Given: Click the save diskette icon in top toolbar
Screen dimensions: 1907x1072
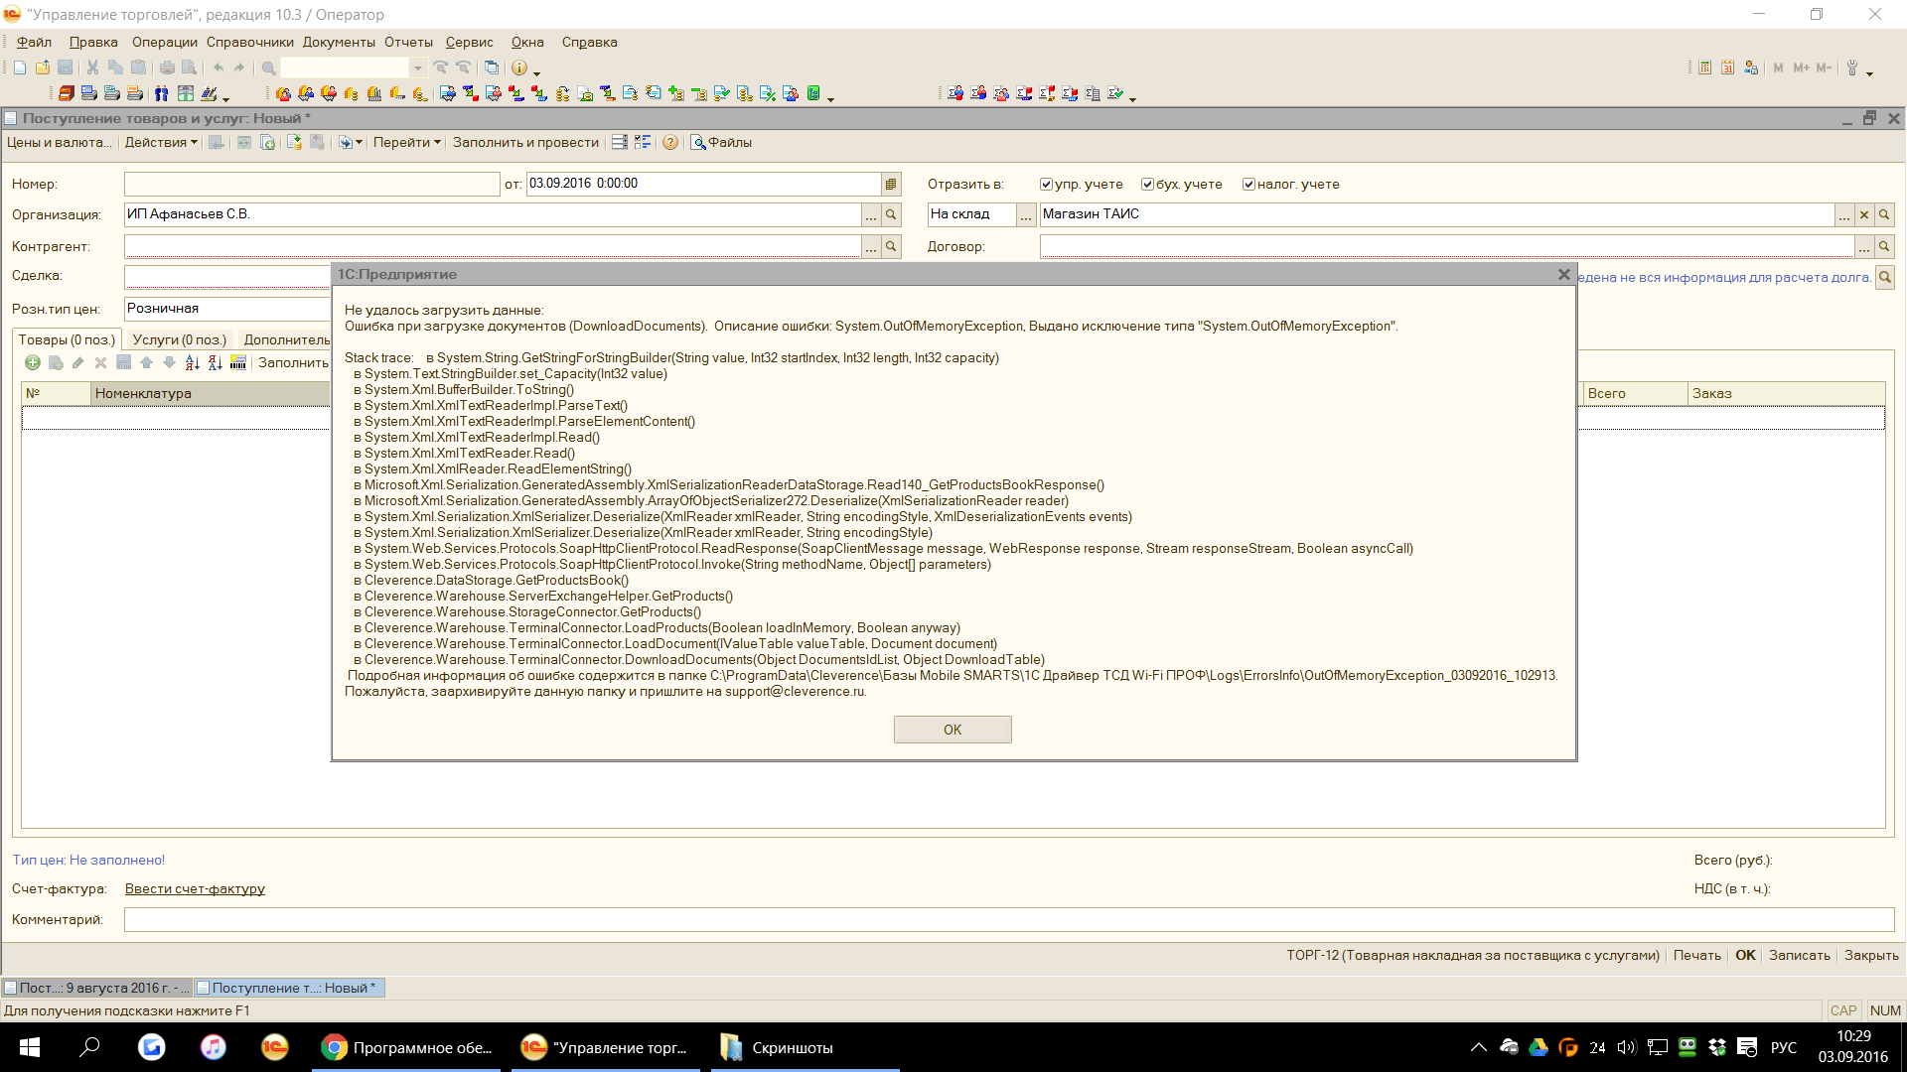Looking at the screenshot, I should click(66, 67).
